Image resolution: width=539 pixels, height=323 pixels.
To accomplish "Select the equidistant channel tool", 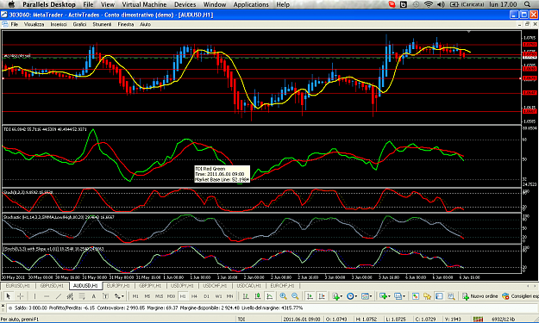I will [x=70, y=296].
